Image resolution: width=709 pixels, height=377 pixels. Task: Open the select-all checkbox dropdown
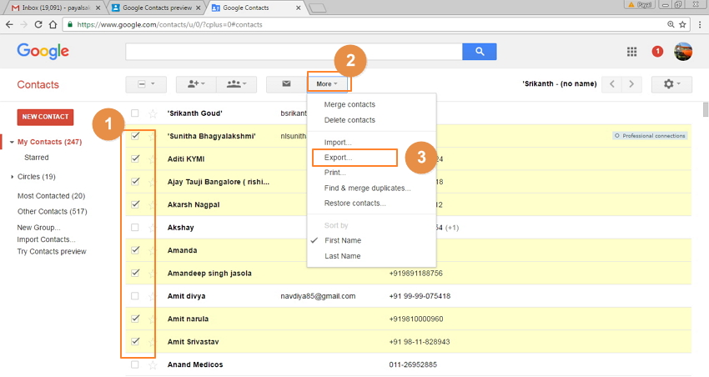pos(146,84)
